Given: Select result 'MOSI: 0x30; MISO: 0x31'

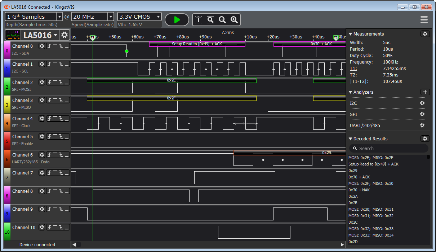Looking at the screenshot, I should 371,209.
